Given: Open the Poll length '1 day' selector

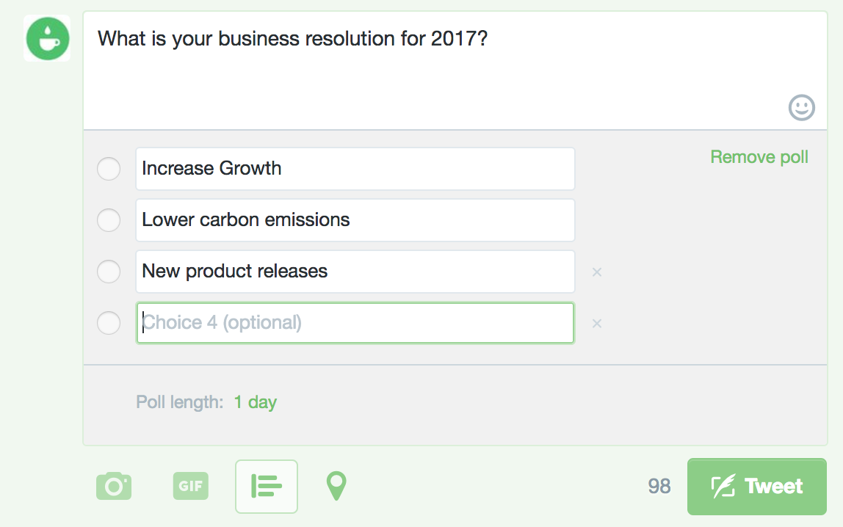Looking at the screenshot, I should (x=256, y=401).
